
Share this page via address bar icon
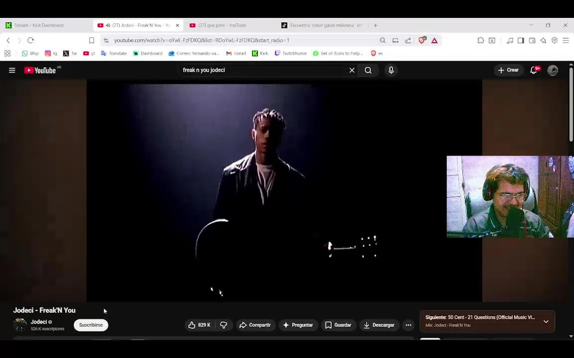coord(408,40)
